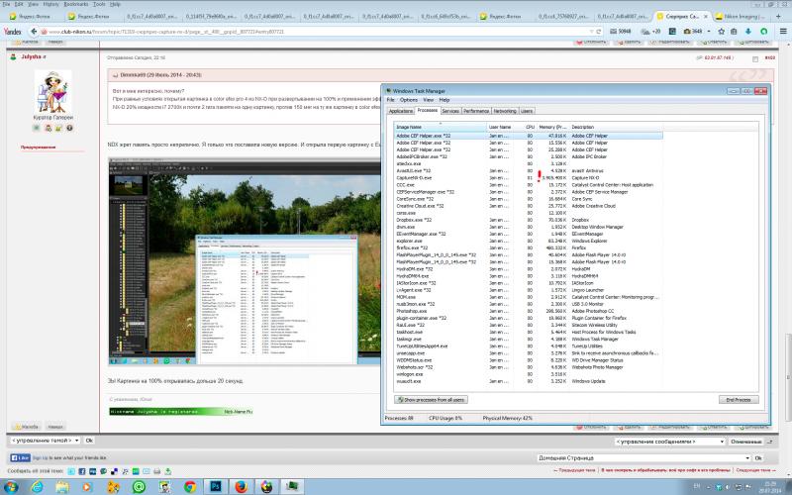Share the topic via the Twitter icon
792x495 pixels.
click(x=71, y=471)
